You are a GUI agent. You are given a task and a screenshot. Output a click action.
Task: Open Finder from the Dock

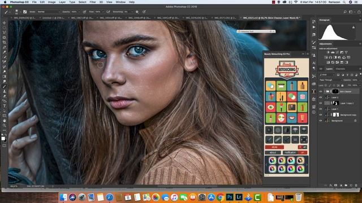tap(63, 197)
